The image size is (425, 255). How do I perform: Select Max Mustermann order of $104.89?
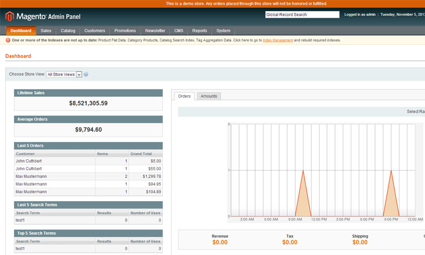pyautogui.click(x=88, y=192)
